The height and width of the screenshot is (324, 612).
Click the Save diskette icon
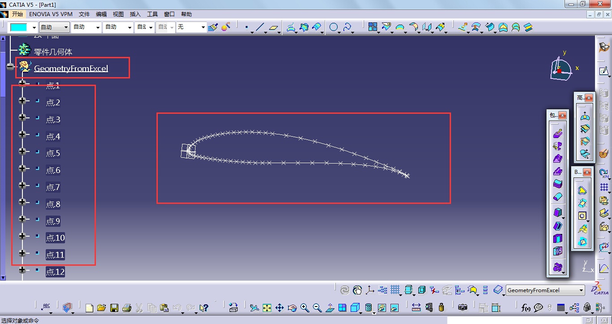114,308
